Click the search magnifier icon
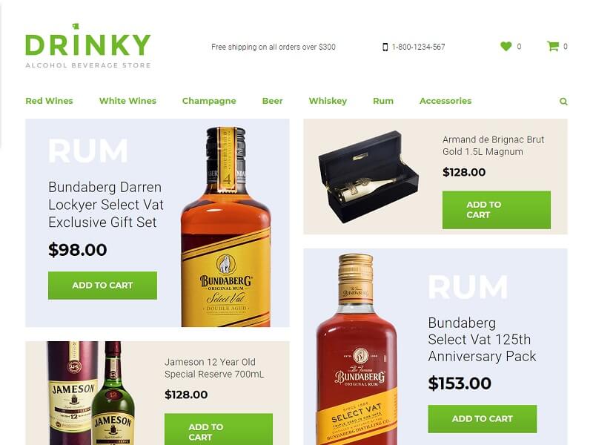593x445 pixels. click(x=563, y=102)
